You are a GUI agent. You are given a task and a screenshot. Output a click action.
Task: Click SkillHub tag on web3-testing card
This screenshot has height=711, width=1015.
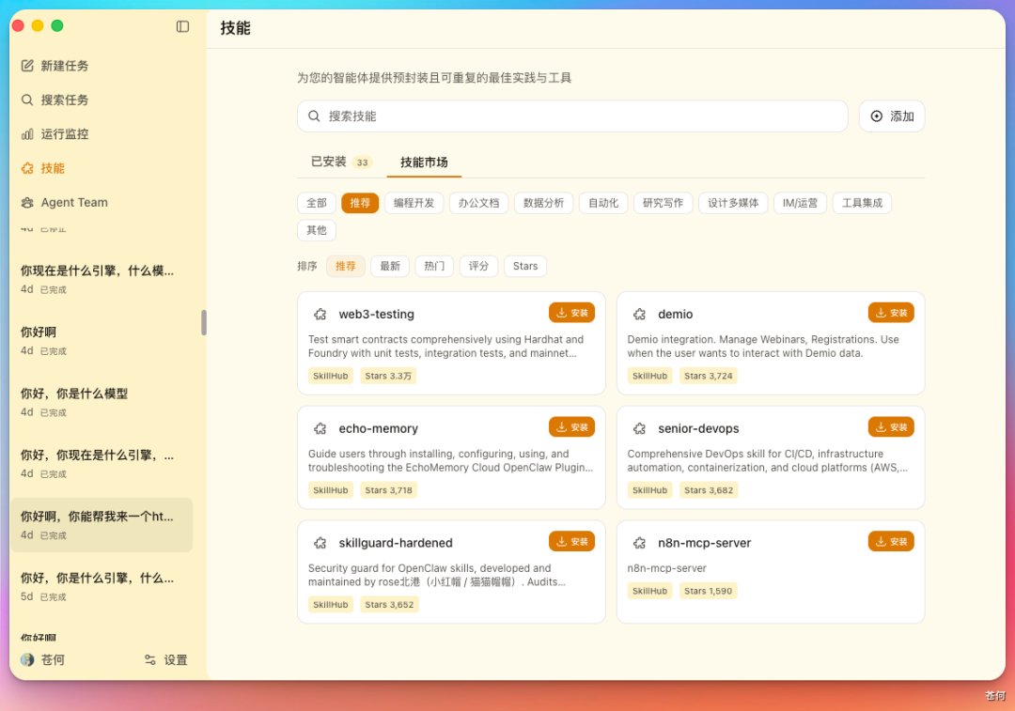coord(330,376)
